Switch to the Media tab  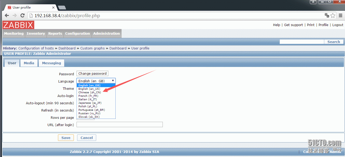tap(29, 63)
